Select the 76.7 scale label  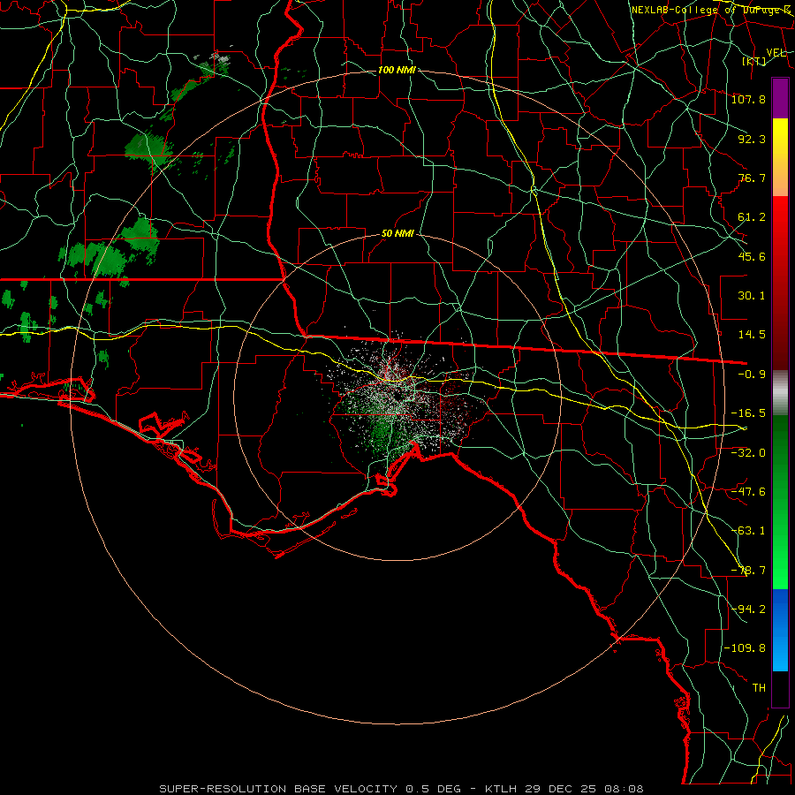(752, 178)
